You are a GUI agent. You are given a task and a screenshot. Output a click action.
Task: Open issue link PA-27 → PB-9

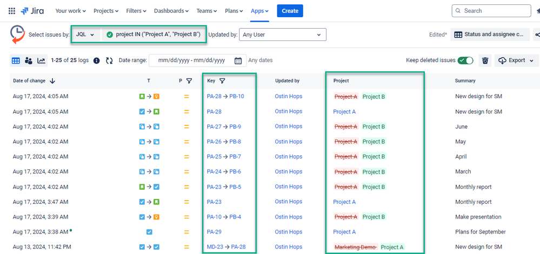point(224,127)
